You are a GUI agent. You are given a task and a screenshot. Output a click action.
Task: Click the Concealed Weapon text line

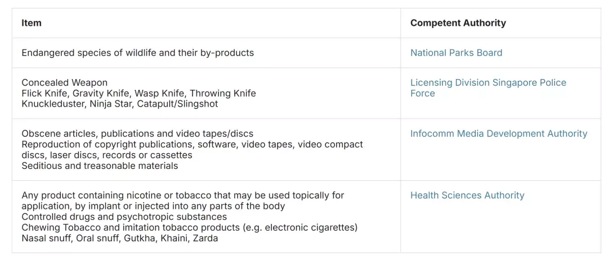pos(64,83)
